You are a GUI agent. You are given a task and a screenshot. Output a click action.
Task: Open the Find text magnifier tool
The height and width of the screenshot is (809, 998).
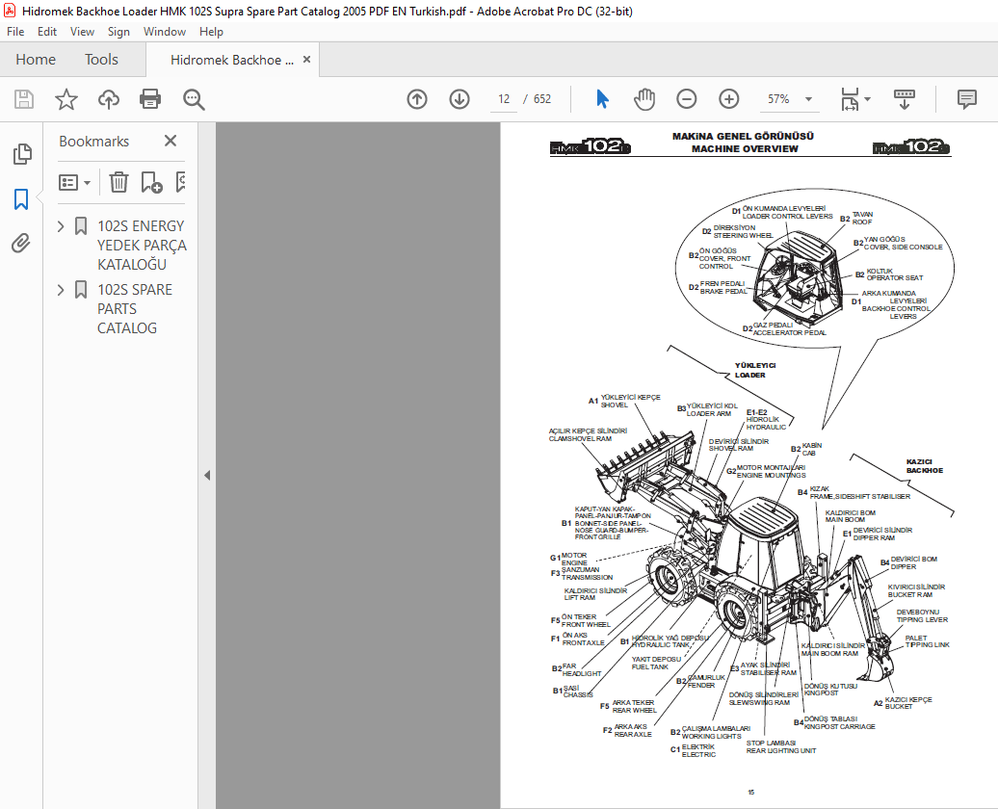click(x=194, y=99)
